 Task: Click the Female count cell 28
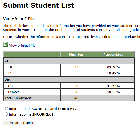pos(76,92)
